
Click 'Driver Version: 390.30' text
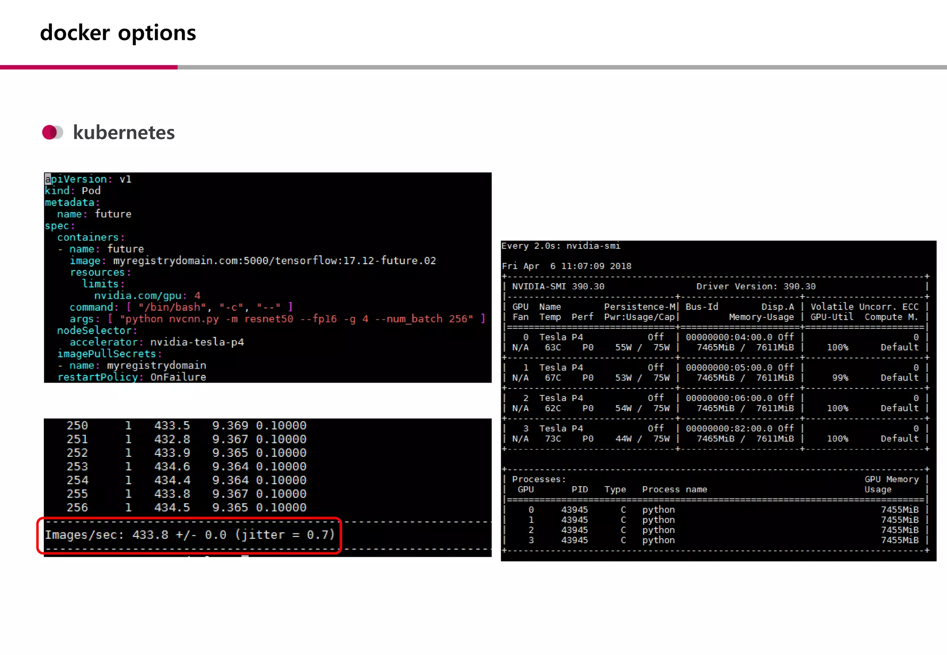pyautogui.click(x=756, y=286)
